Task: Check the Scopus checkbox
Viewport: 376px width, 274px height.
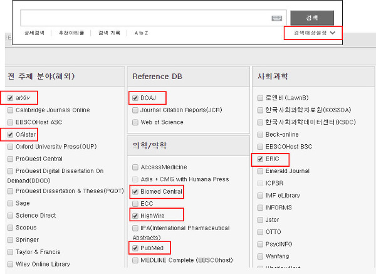Action: (x=10, y=228)
